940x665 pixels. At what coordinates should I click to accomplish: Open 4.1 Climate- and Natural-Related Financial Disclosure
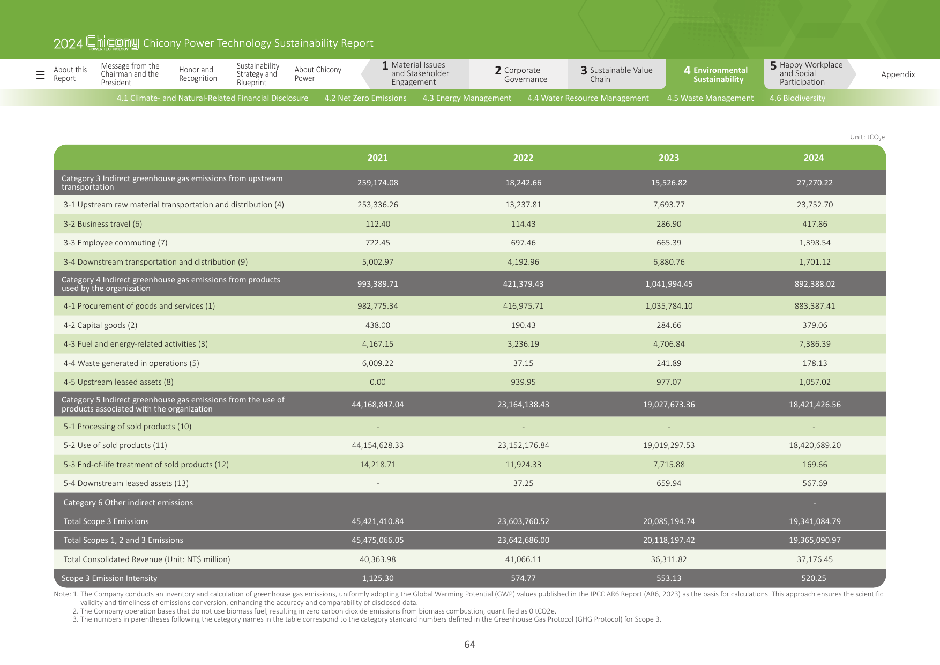point(212,98)
